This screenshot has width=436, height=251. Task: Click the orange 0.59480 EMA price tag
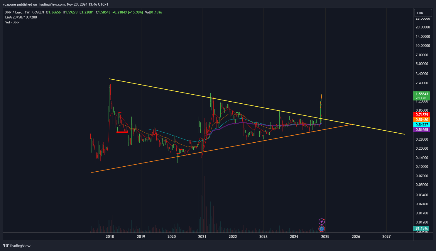[x=422, y=120]
